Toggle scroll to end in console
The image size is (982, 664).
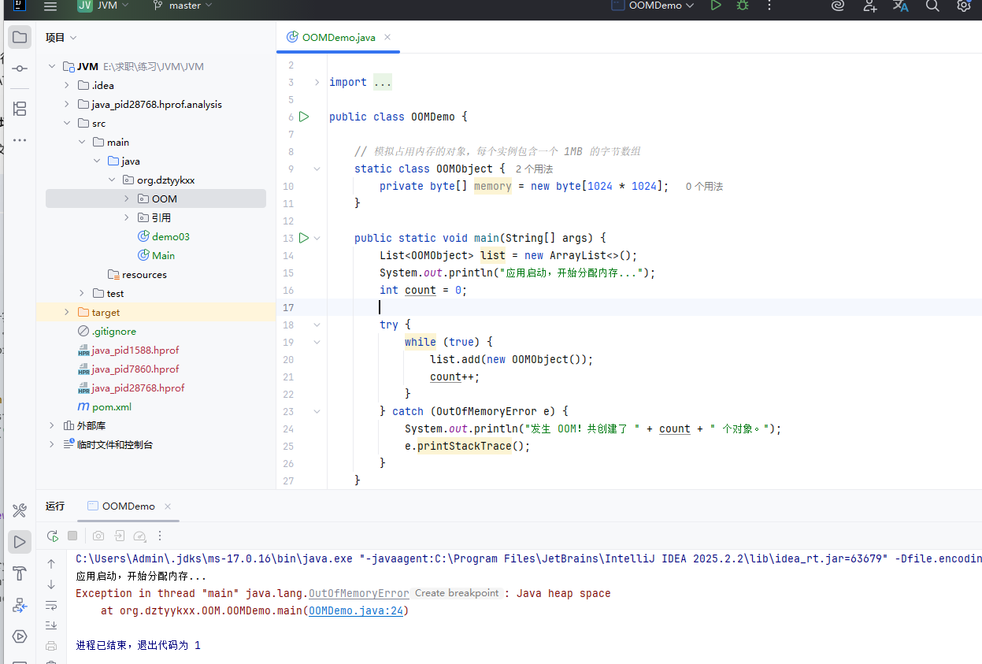tap(51, 625)
